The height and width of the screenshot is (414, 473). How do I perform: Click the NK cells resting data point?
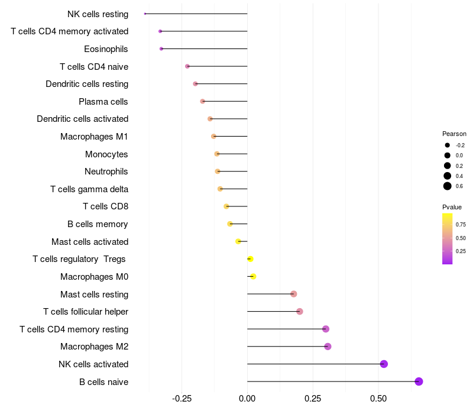click(145, 14)
